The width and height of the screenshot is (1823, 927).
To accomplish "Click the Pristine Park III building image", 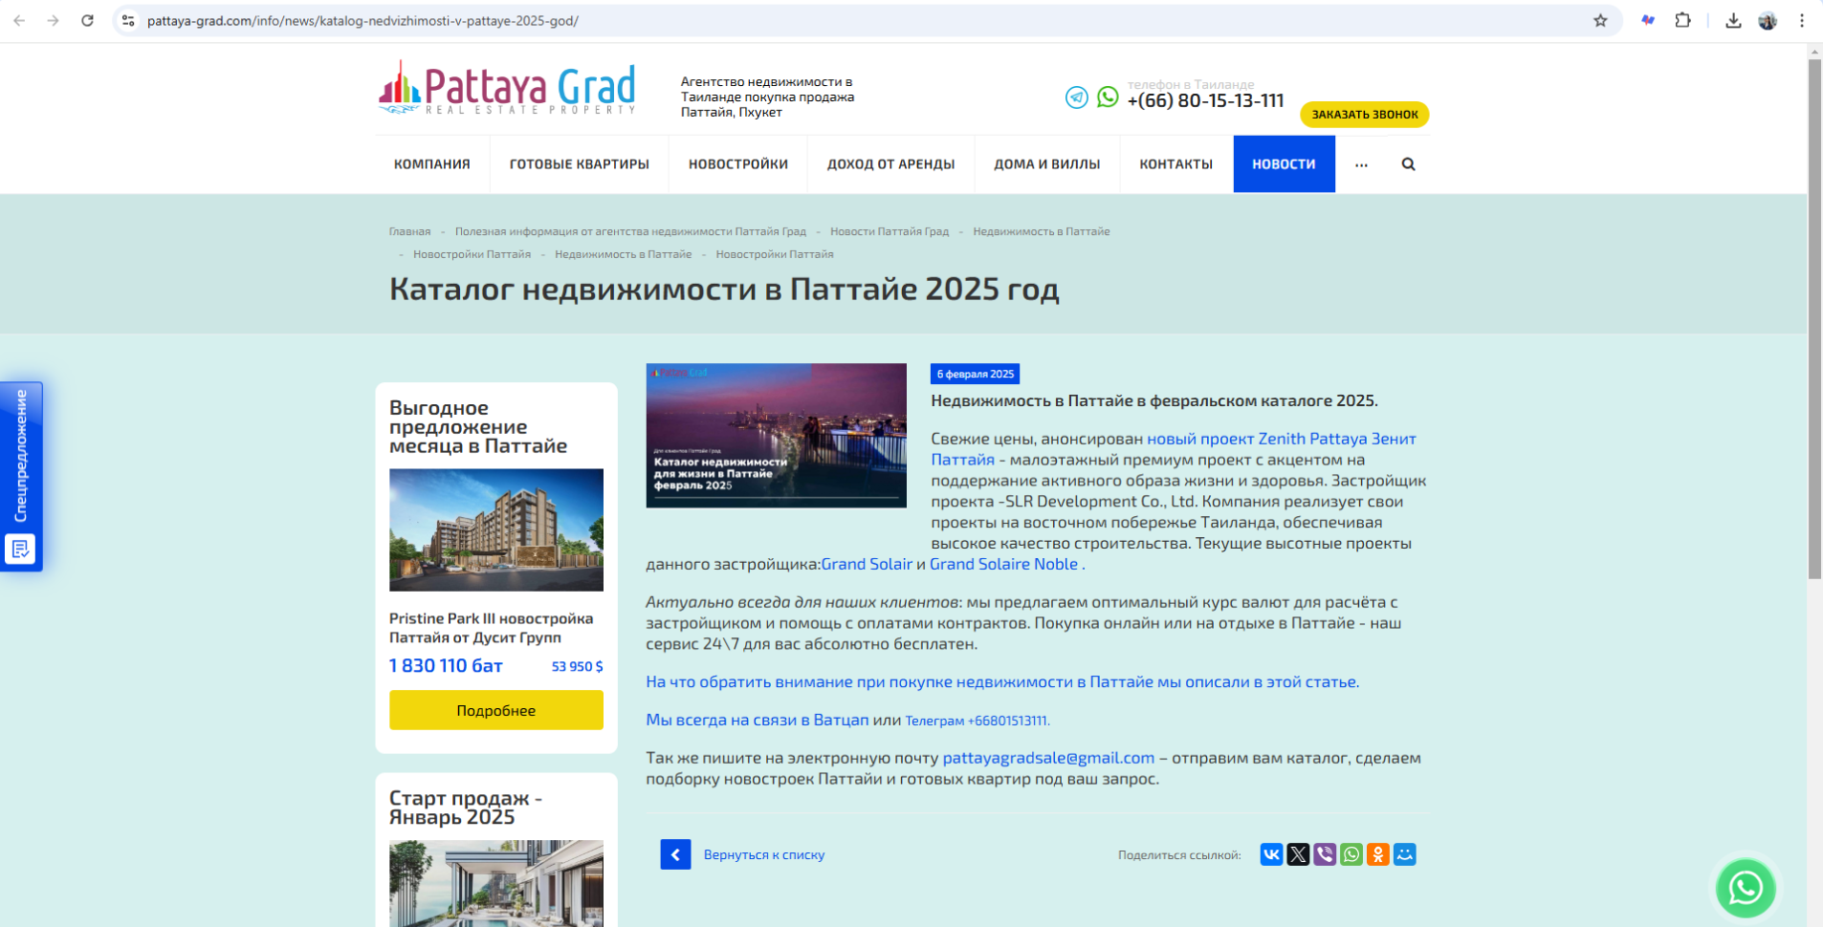I will [x=496, y=529].
